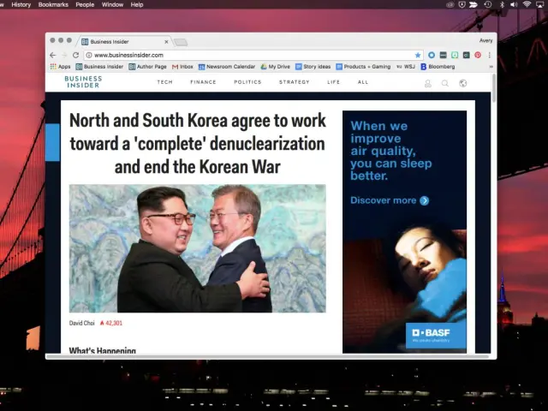
Task: Open the Bloomberg bookmark
Action: click(438, 67)
